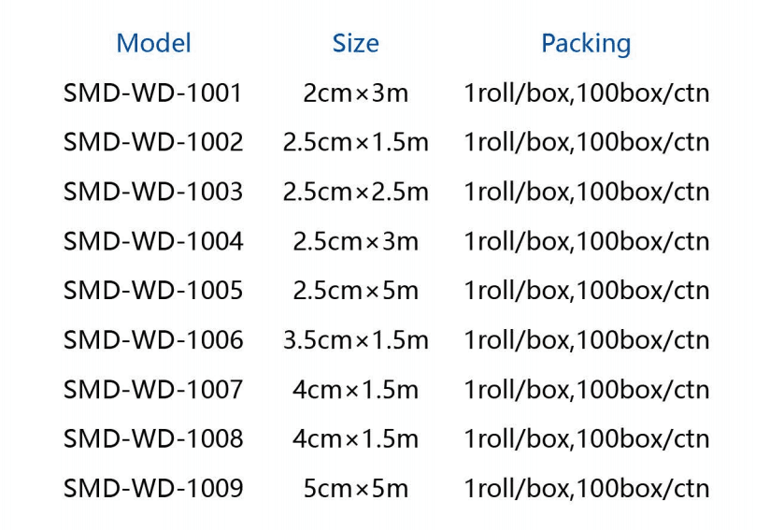Viewport: 784px width, 530px height.
Task: Click the Size column header
Action: (355, 43)
